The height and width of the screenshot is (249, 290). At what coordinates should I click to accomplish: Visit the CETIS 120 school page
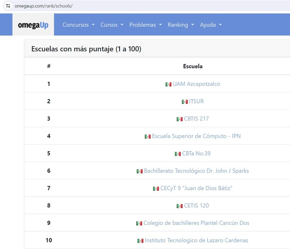click(x=196, y=206)
